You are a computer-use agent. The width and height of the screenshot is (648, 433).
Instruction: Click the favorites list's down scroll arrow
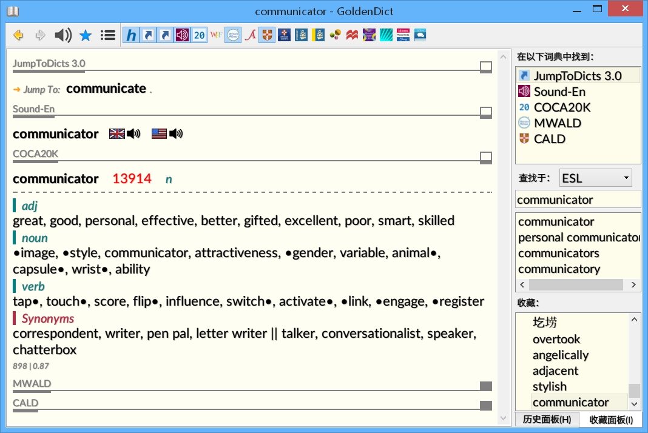[x=635, y=404]
